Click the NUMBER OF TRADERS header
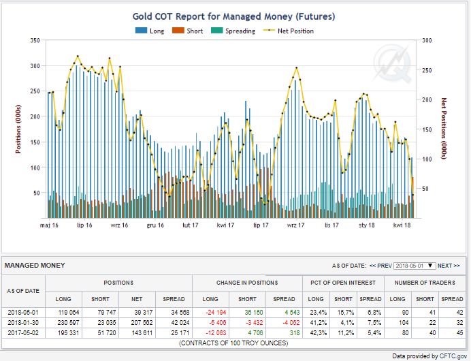This screenshot has width=471, height=361. pyautogui.click(x=425, y=283)
